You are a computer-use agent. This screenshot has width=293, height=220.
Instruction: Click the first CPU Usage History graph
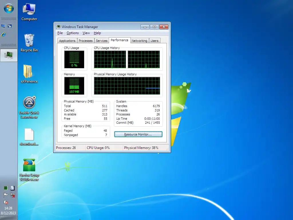[110, 59]
